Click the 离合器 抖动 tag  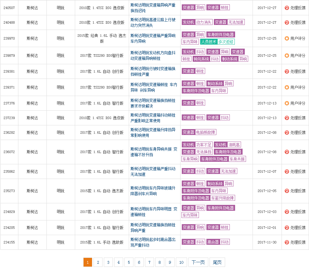(218, 242)
